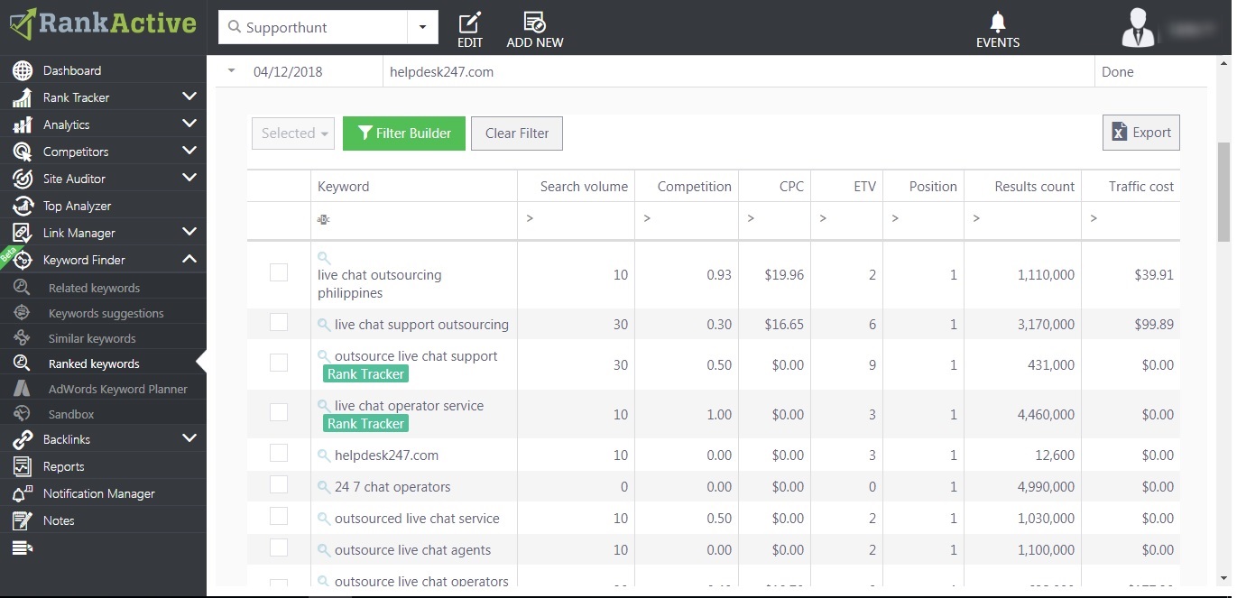Viewport: 1237px width, 598px height.
Task: Sort by the Search volume column header
Action: [x=584, y=187]
